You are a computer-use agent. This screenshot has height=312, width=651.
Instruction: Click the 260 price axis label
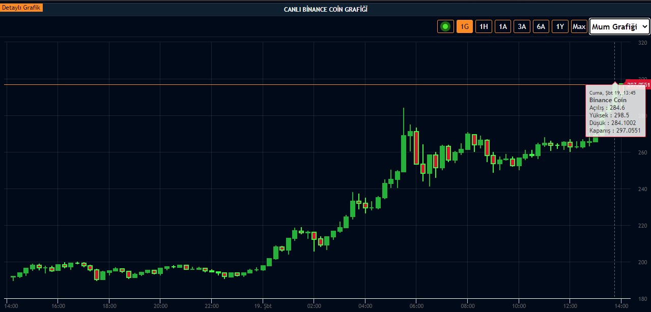pyautogui.click(x=642, y=152)
